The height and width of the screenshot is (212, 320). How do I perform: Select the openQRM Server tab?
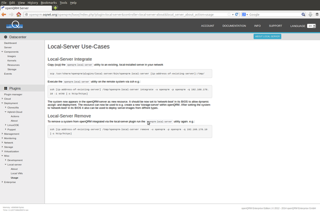(26, 8)
